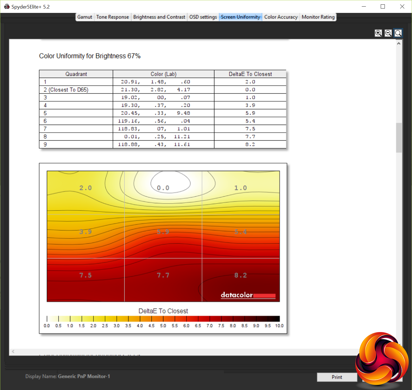Viewport: 412px width, 390px height.
Task: Click the heading 'Color Uniformity for Brightness 67%'
Action: 90,56
